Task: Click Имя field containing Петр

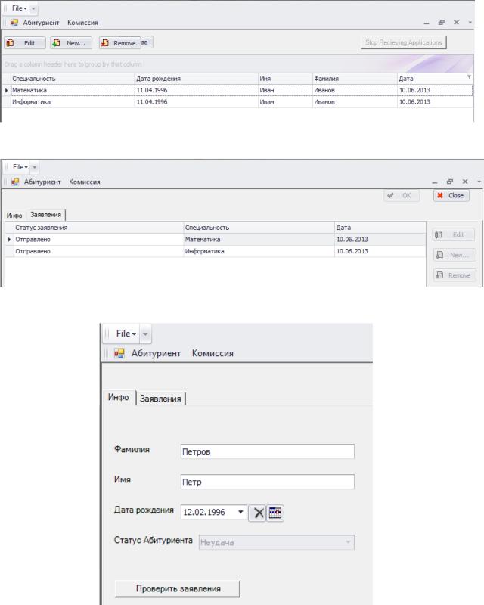Action: pos(267,482)
